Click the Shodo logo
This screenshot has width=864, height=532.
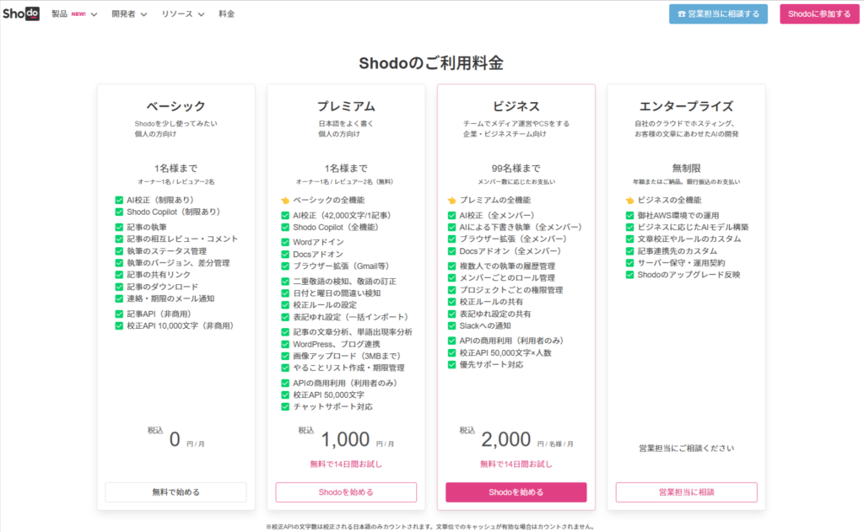point(21,13)
